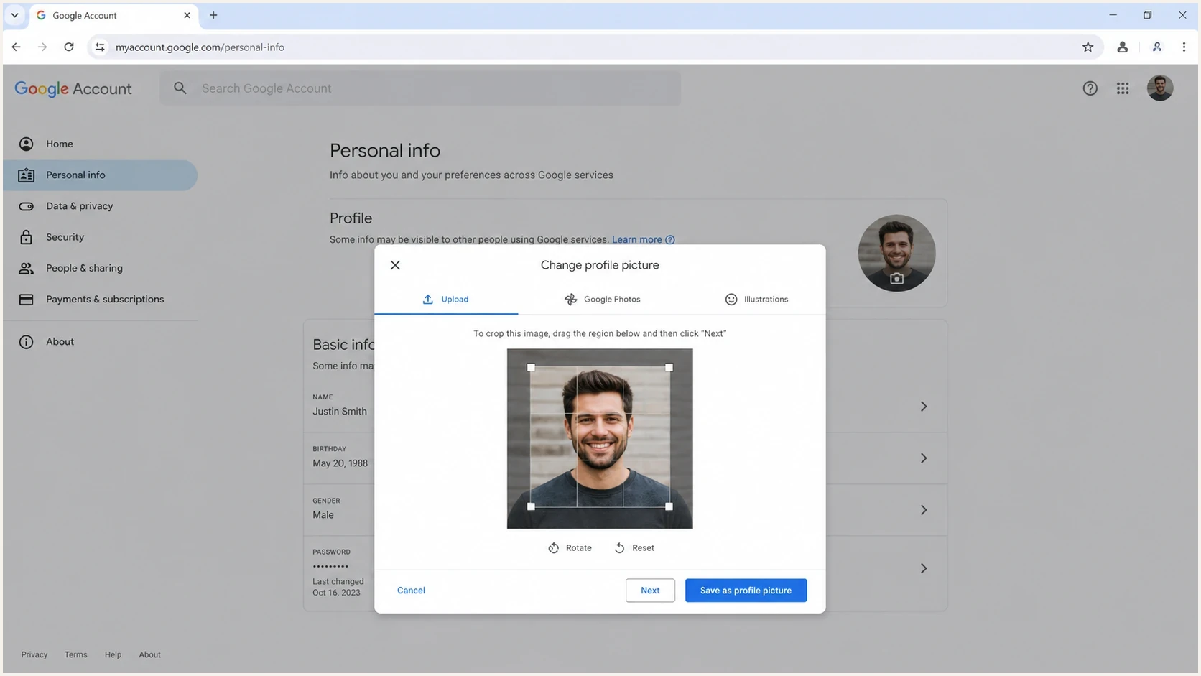
Task: Open Payments & subscriptions
Action: (x=100, y=300)
